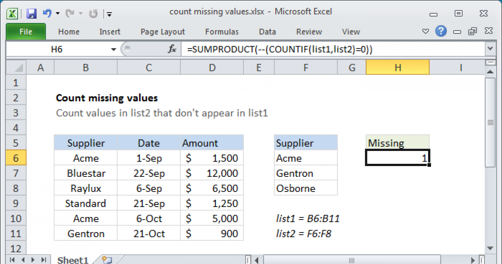502x264 pixels.
Task: Select the Sheet1 tab
Action: point(72,260)
